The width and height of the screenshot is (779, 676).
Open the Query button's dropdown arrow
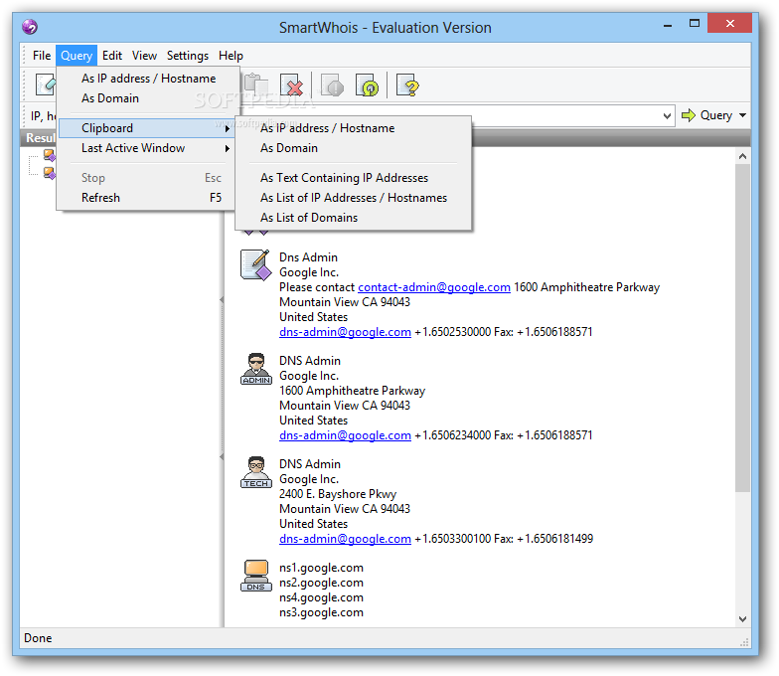pyautogui.click(x=743, y=115)
